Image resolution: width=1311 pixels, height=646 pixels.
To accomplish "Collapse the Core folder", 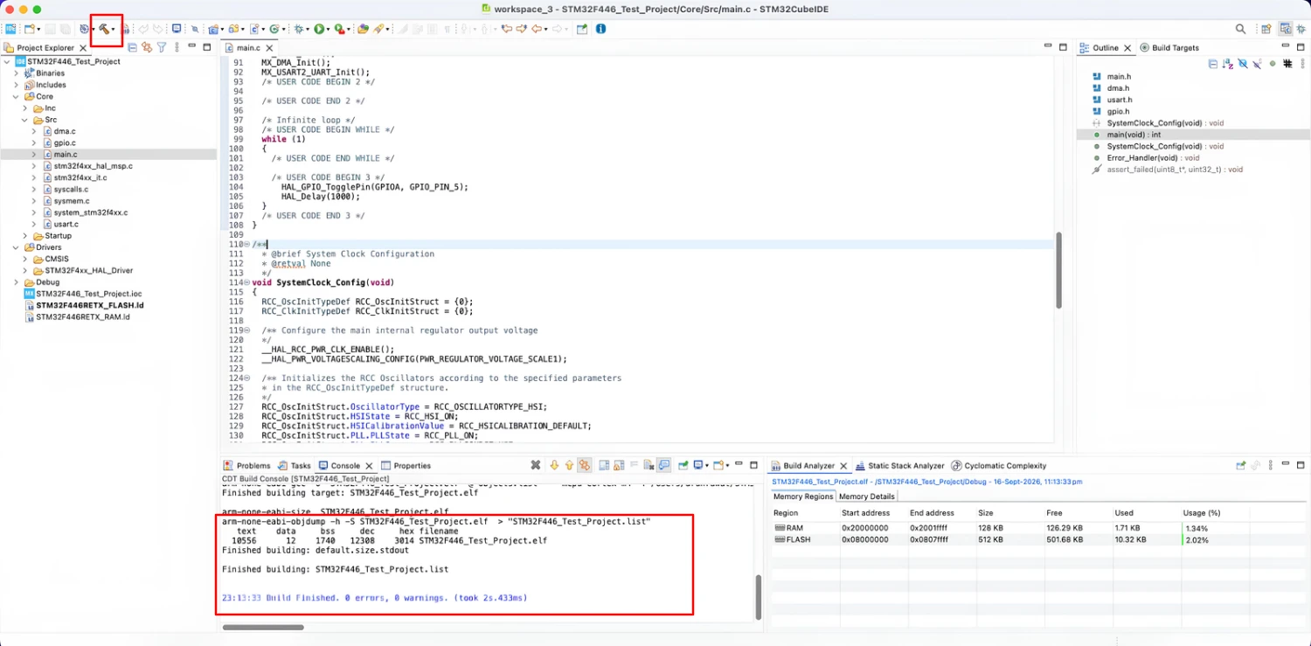I will point(16,96).
